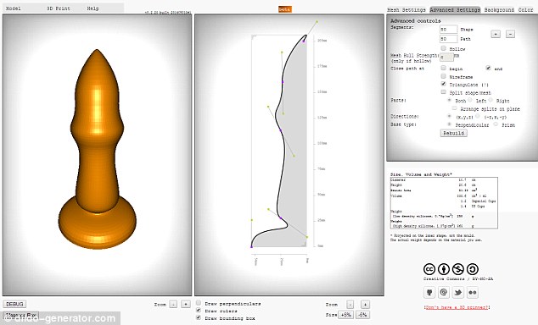Select Prism base type radio
538x325 pixels.
[x=496, y=124]
